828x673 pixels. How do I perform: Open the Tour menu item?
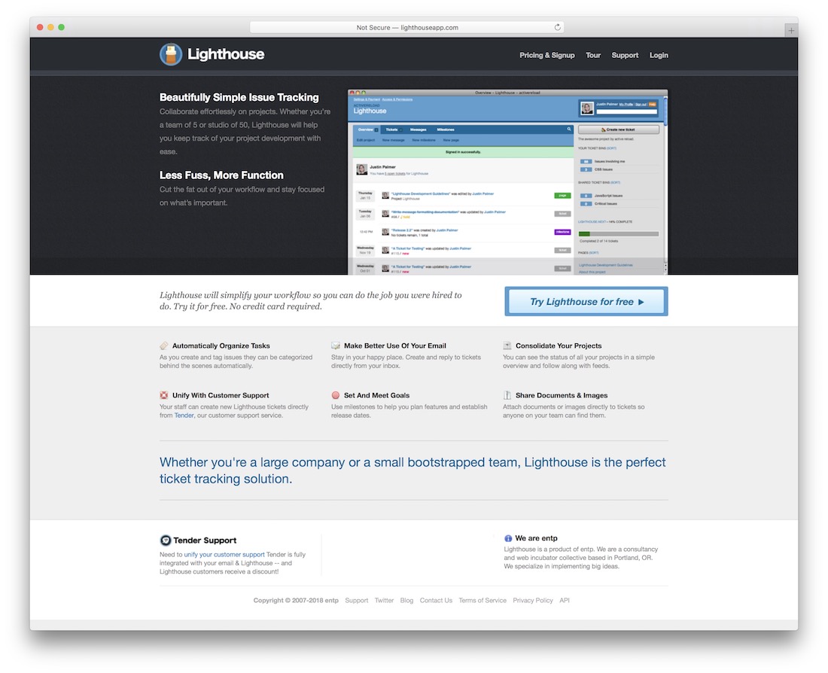593,55
